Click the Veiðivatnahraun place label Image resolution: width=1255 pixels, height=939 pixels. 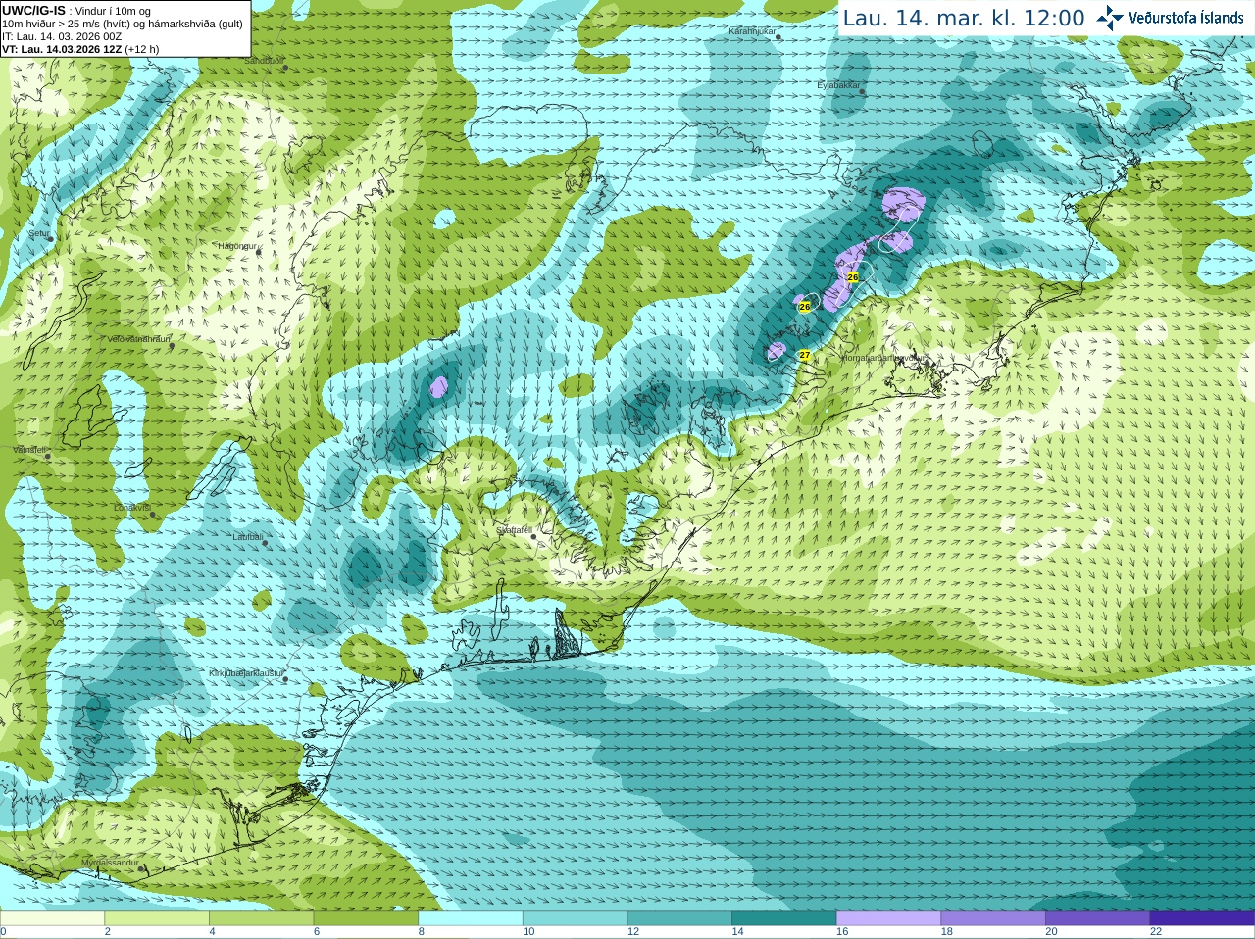(138, 339)
